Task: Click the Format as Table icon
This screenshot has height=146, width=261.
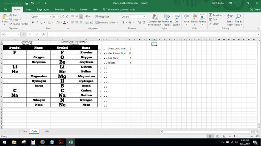Action: tap(167, 17)
